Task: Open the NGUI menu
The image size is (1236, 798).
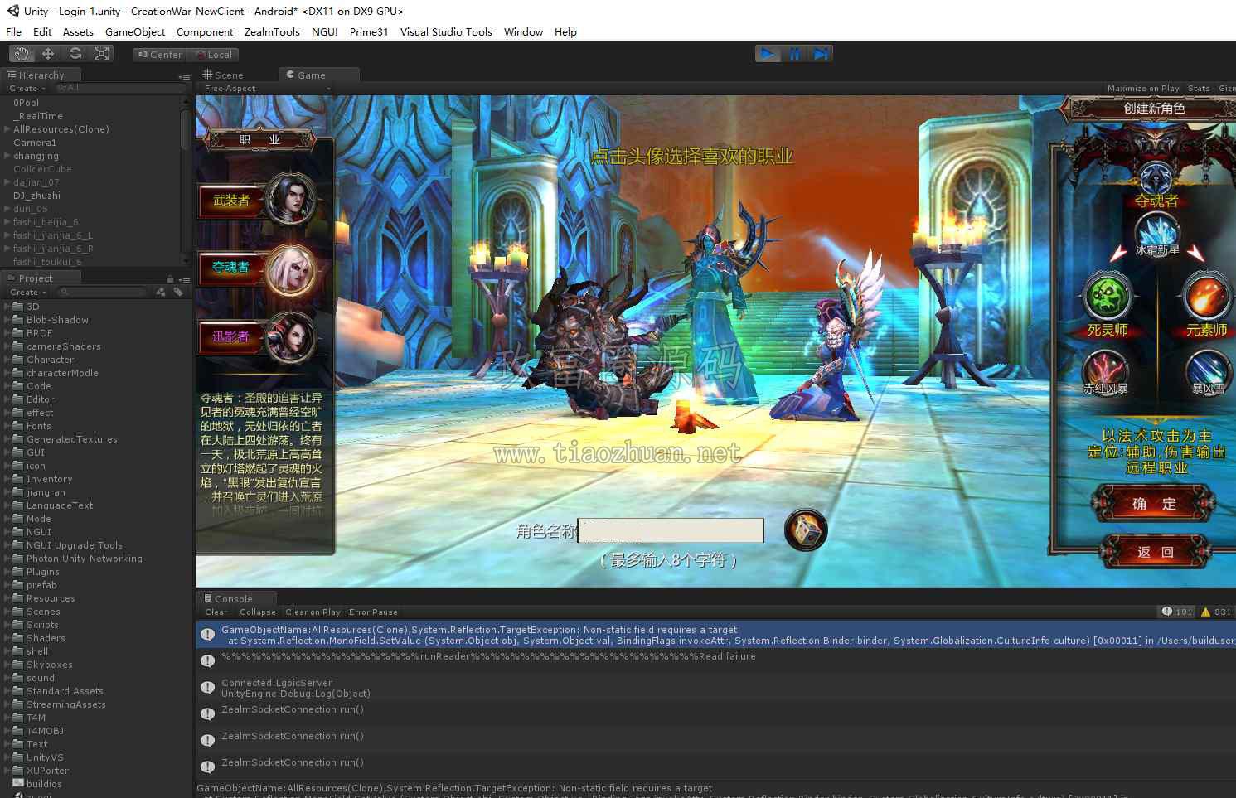Action: tap(325, 32)
